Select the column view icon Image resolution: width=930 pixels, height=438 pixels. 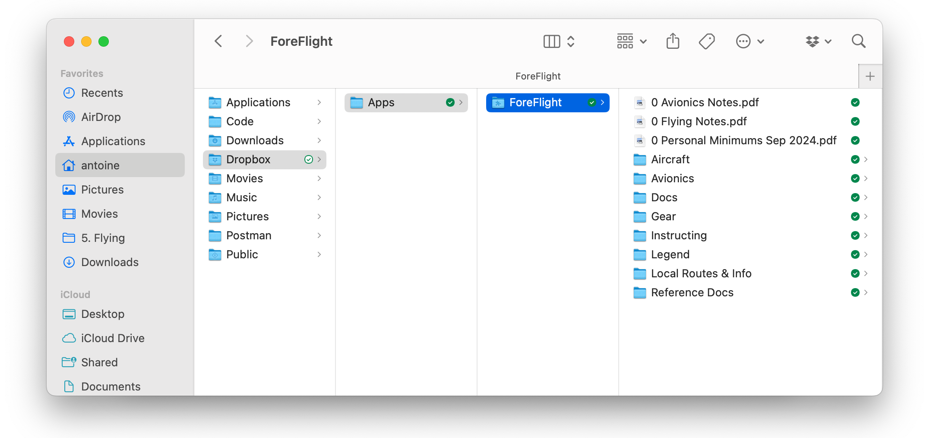pos(551,41)
